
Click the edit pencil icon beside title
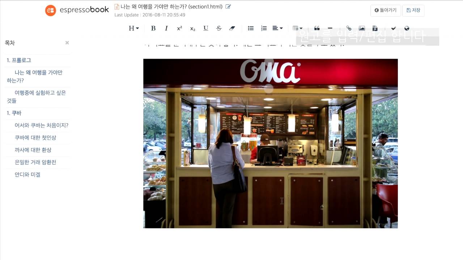tap(228, 6)
